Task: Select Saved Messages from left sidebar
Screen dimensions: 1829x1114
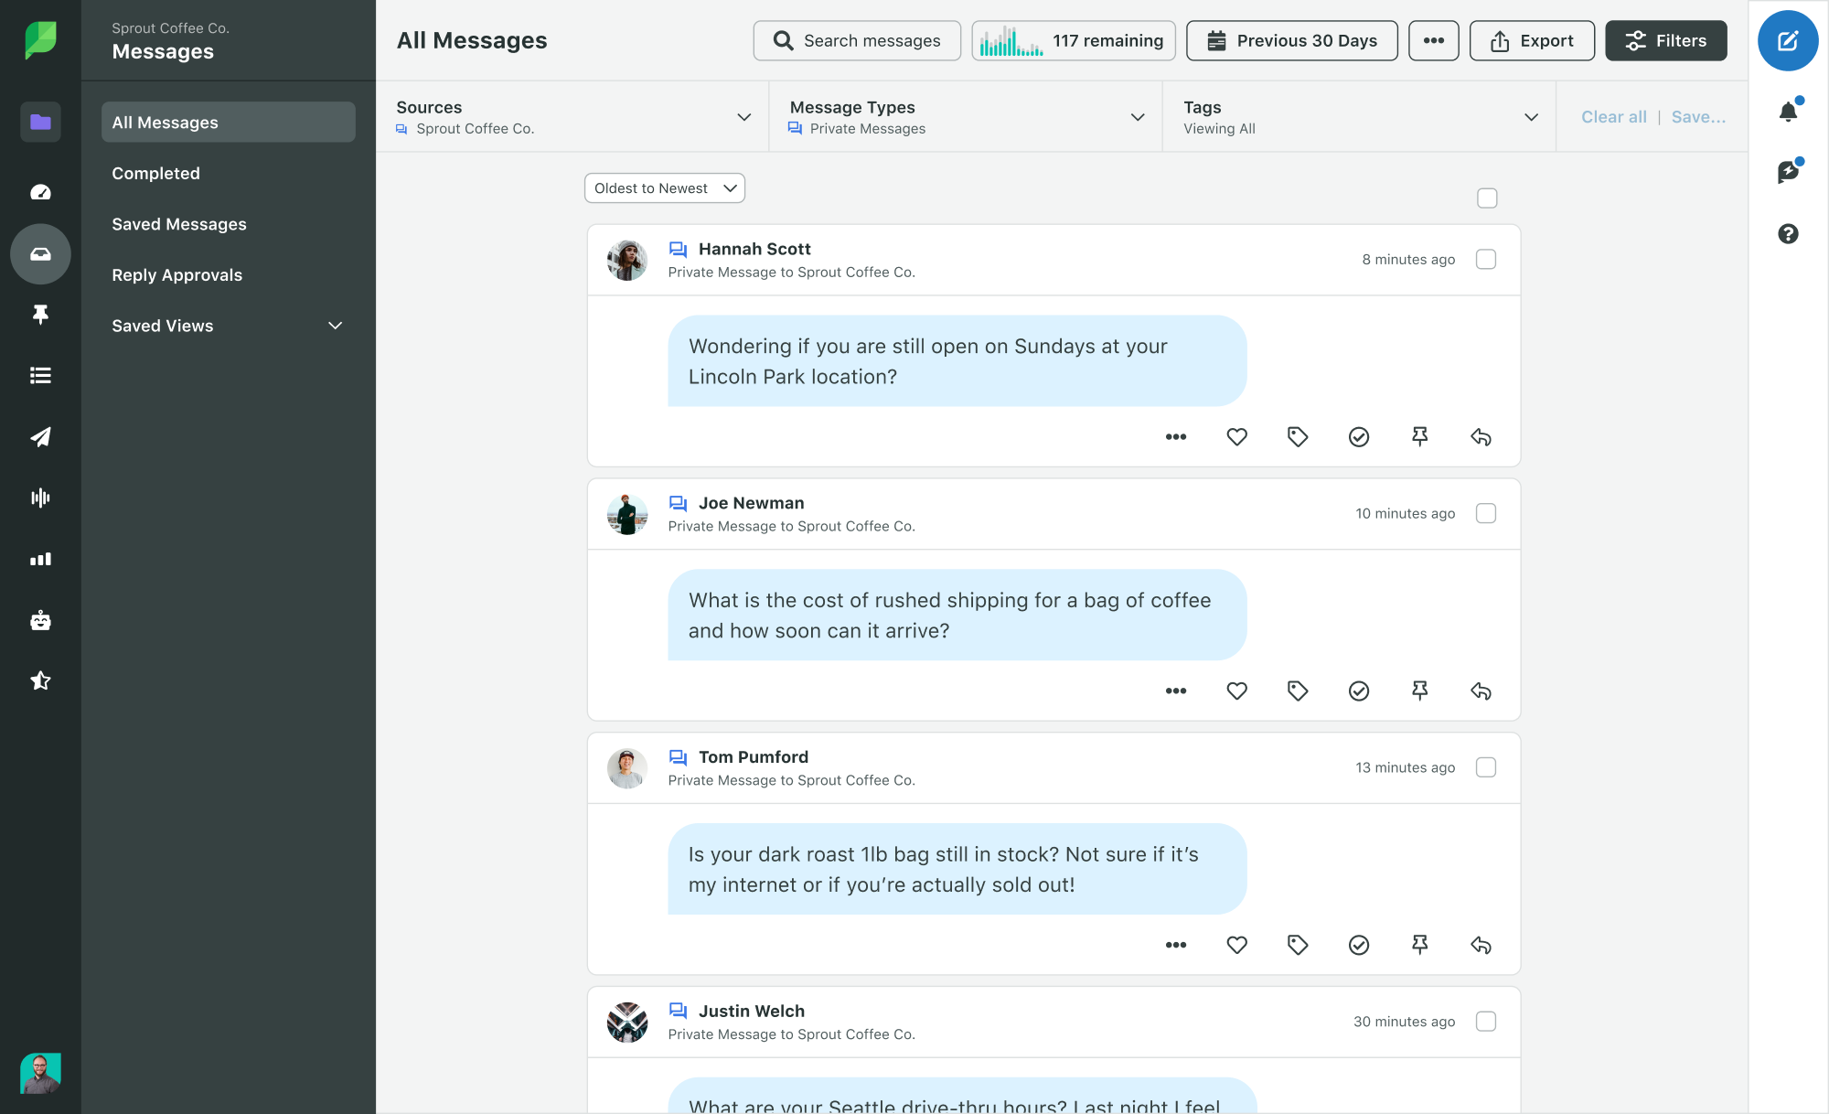Action: (179, 223)
